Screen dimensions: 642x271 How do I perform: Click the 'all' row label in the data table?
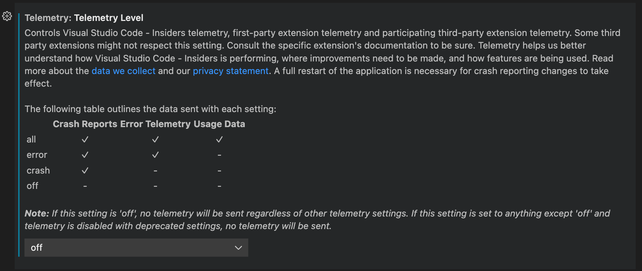(x=31, y=139)
